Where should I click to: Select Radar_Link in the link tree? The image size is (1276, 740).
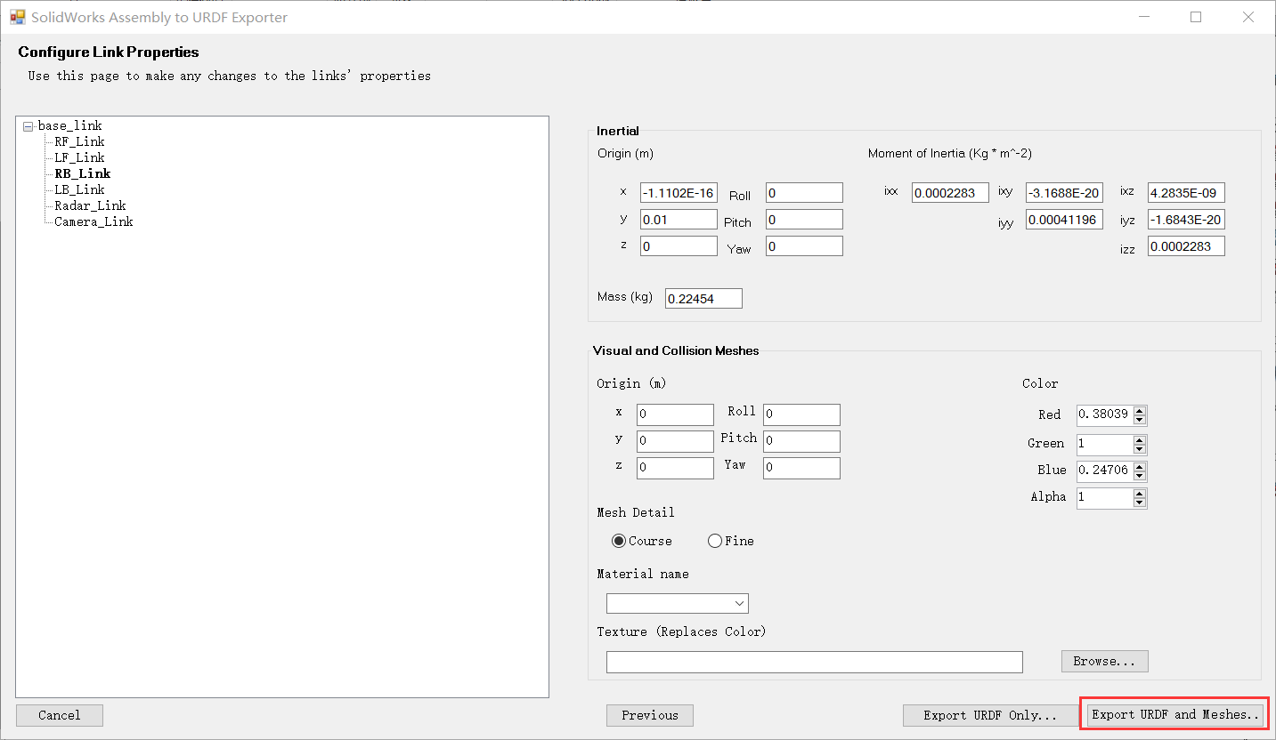coord(90,205)
